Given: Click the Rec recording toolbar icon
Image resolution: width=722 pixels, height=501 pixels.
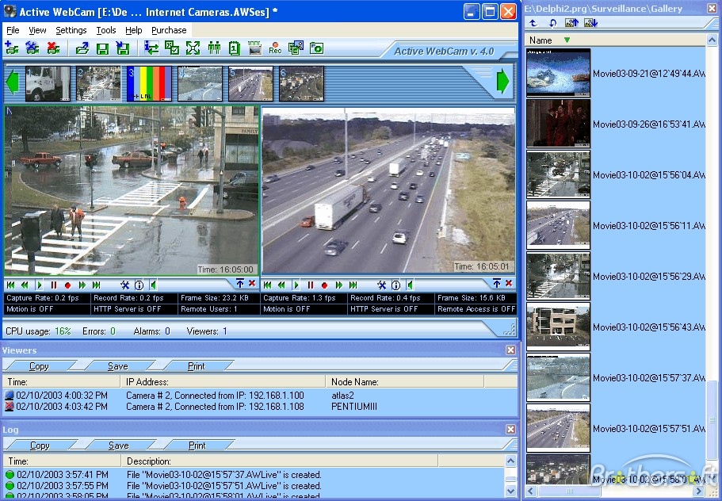Looking at the screenshot, I should 276,48.
